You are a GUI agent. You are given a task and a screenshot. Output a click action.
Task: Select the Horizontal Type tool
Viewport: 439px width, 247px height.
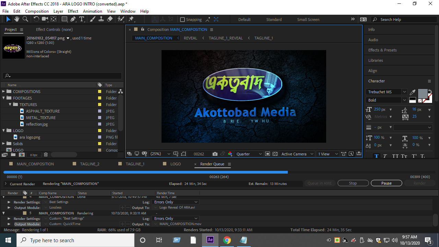82,19
